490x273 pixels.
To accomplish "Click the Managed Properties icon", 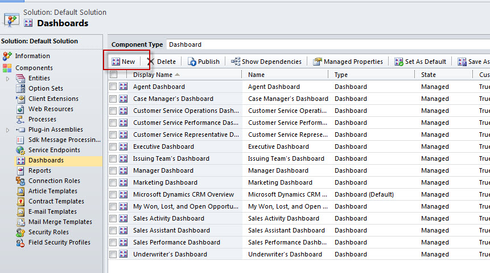I will coord(318,62).
